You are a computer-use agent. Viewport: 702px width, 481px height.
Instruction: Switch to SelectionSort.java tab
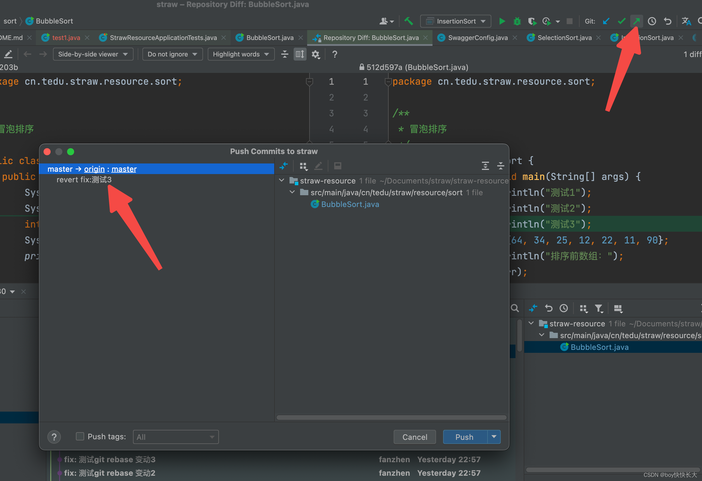[564, 38]
